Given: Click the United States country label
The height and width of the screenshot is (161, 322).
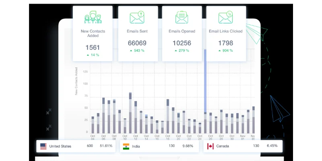Looking at the screenshot, I should [60, 147].
